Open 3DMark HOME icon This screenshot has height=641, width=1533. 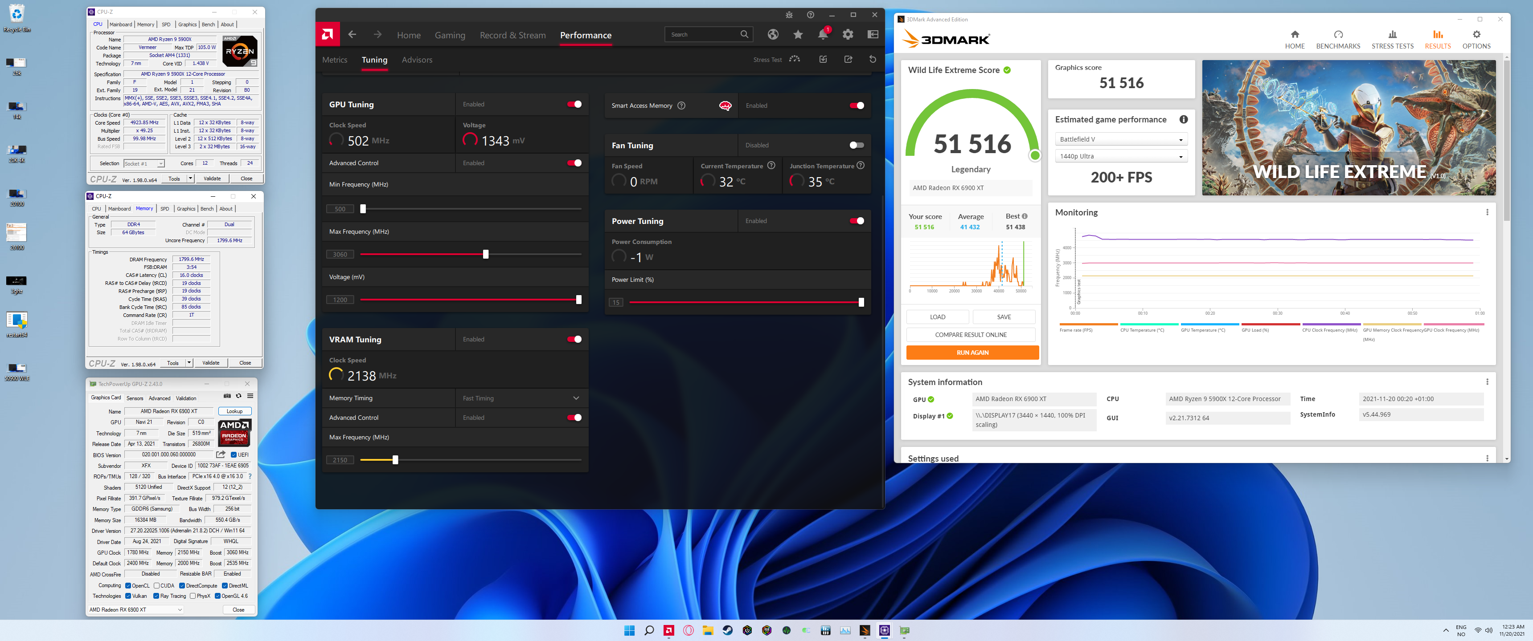pos(1295,39)
